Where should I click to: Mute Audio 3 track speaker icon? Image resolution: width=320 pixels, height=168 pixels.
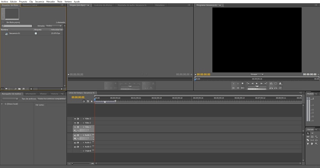[x=75, y=147]
